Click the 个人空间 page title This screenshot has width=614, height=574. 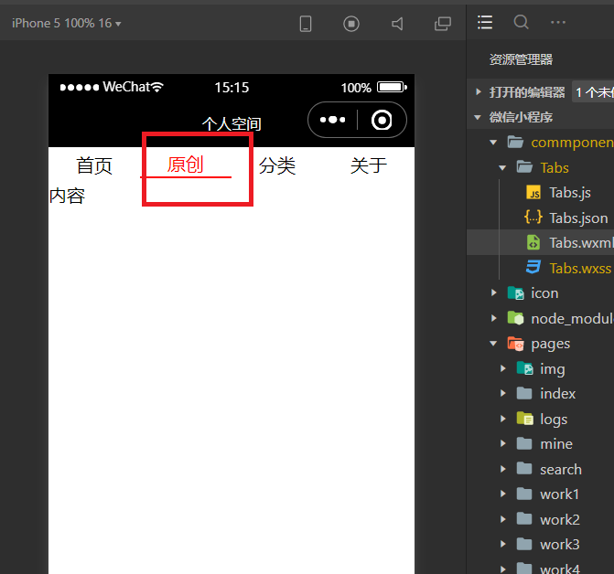232,124
